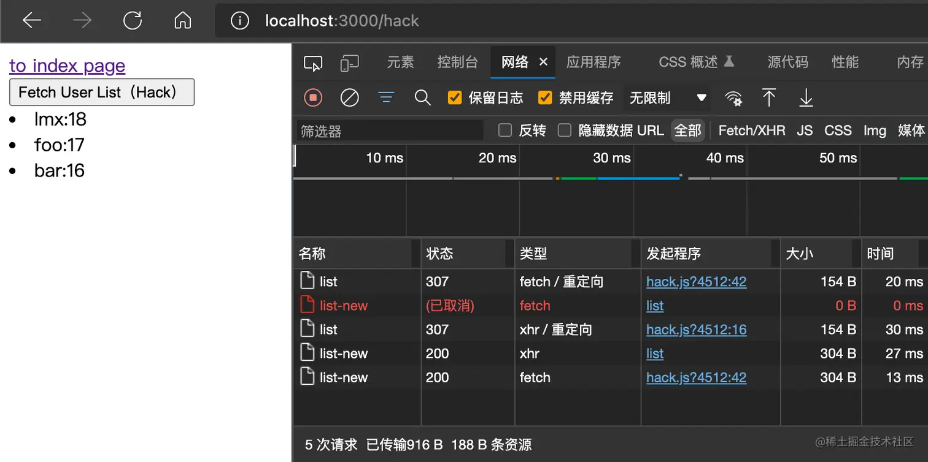Switch to 应用程序 tab
Viewport: 928px width, 462px height.
click(594, 62)
